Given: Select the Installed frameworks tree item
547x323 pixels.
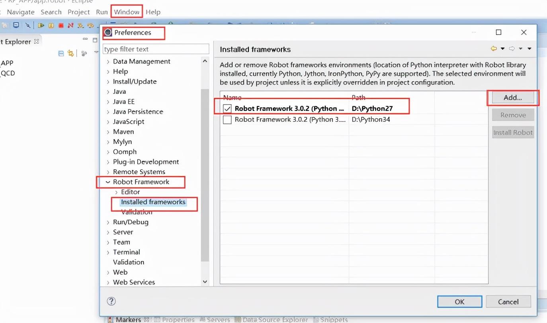Looking at the screenshot, I should (x=153, y=202).
